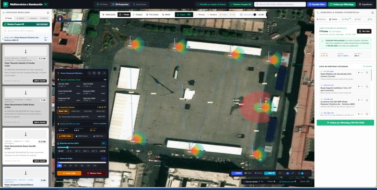The height and width of the screenshot is (190, 377).
Task: Open the Red tab in right panel
Action: (x=357, y=19)
